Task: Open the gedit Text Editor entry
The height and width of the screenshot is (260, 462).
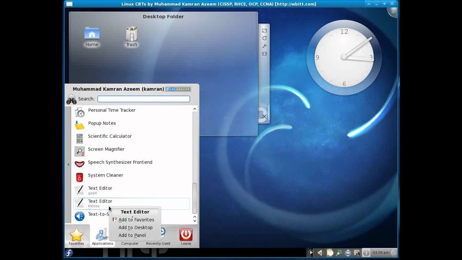Action: coord(131,190)
